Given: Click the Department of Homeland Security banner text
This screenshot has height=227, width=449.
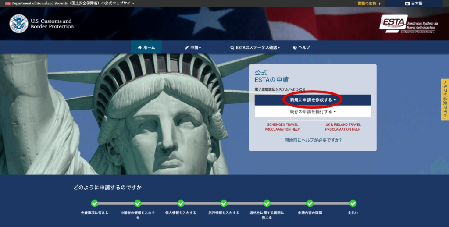Looking at the screenshot, I should 73,4.
